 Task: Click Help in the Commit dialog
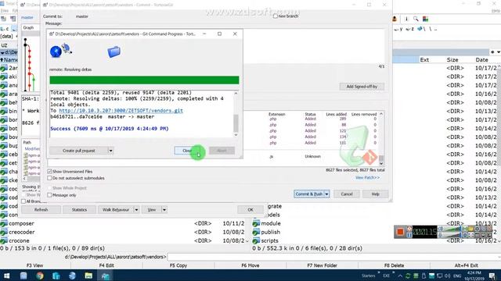376,194
